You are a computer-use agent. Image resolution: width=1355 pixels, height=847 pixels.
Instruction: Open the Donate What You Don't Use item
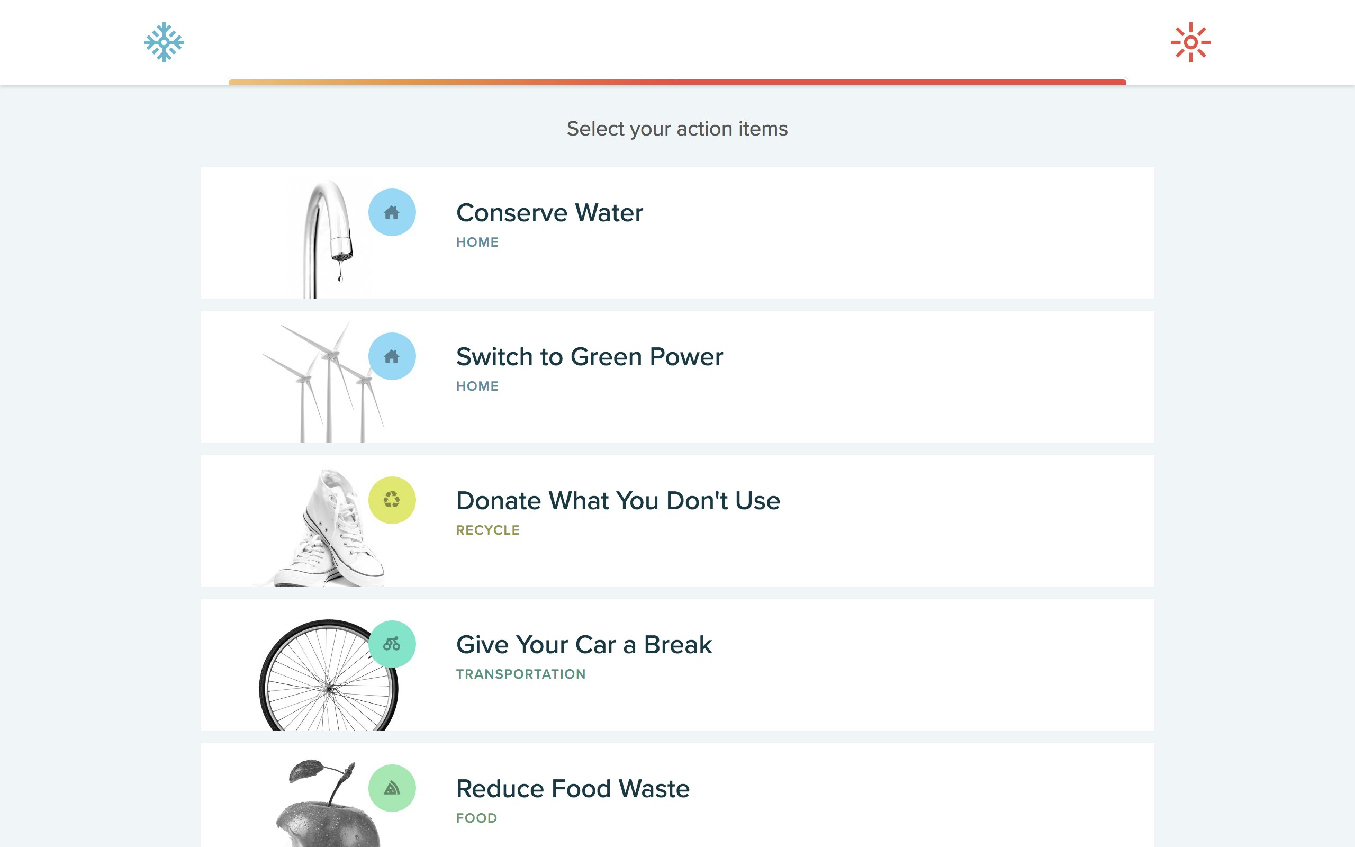coord(618,500)
